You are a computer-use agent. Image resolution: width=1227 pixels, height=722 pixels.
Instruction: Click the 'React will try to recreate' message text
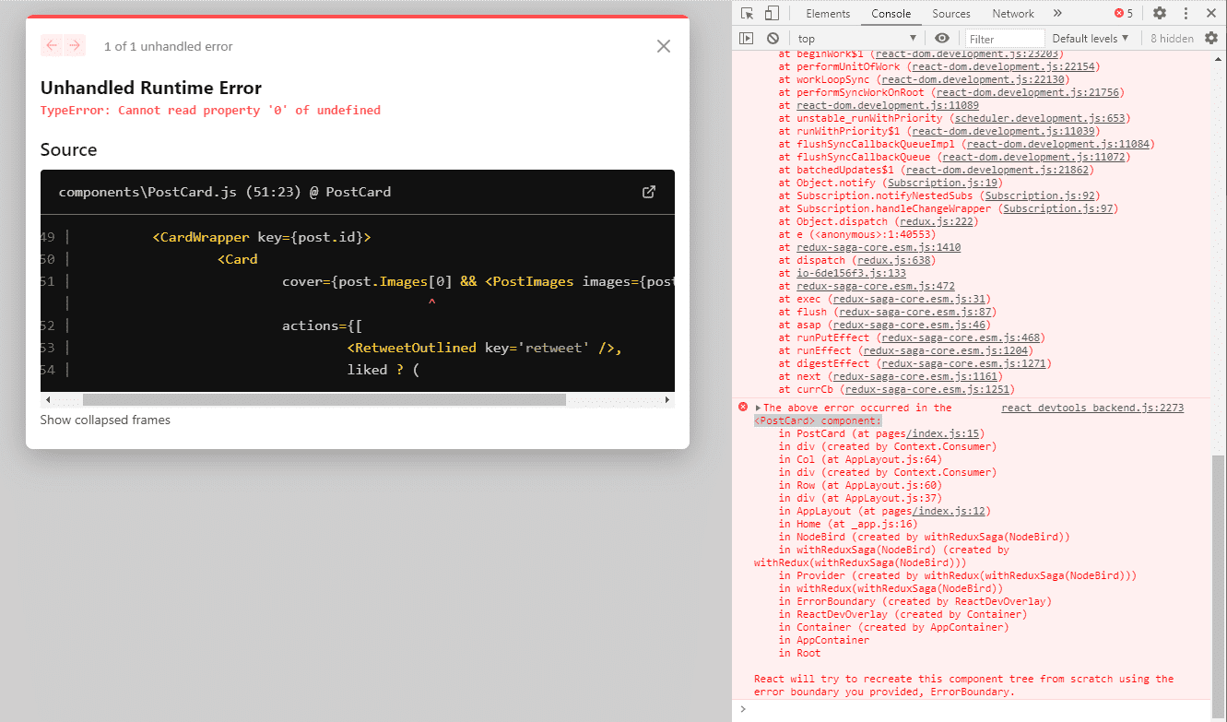(x=964, y=685)
